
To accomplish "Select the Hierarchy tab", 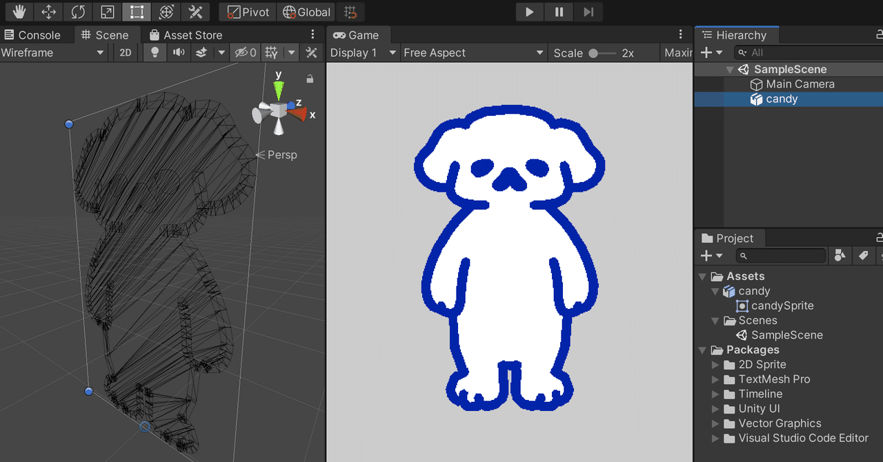I will [735, 35].
